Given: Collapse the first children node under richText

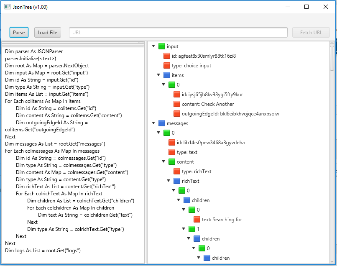Looking at the screenshot, I should point(179,200).
